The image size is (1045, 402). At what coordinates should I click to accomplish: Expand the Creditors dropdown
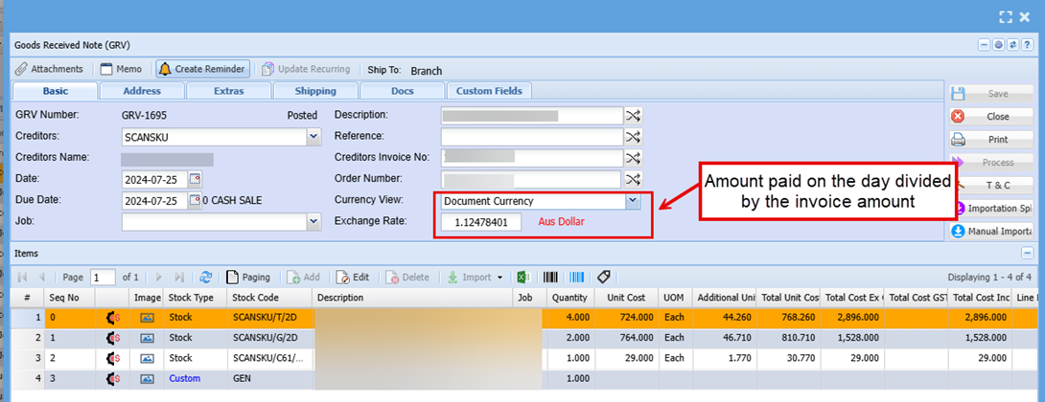click(x=313, y=137)
